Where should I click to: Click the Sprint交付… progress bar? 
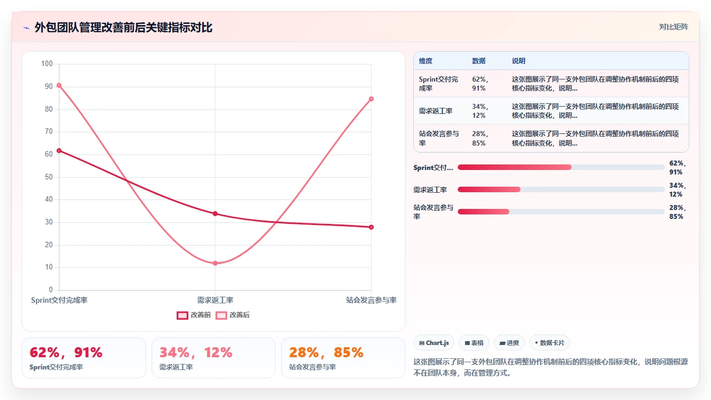[561, 167]
